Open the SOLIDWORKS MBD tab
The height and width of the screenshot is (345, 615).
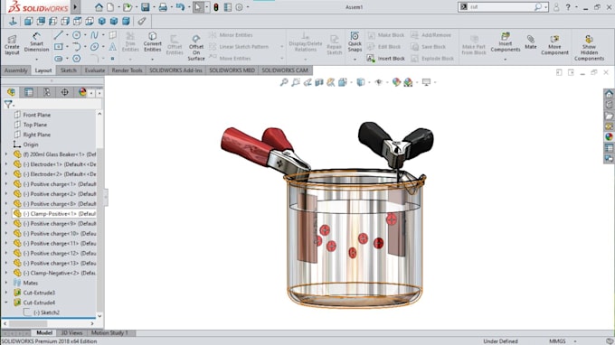[x=232, y=70]
